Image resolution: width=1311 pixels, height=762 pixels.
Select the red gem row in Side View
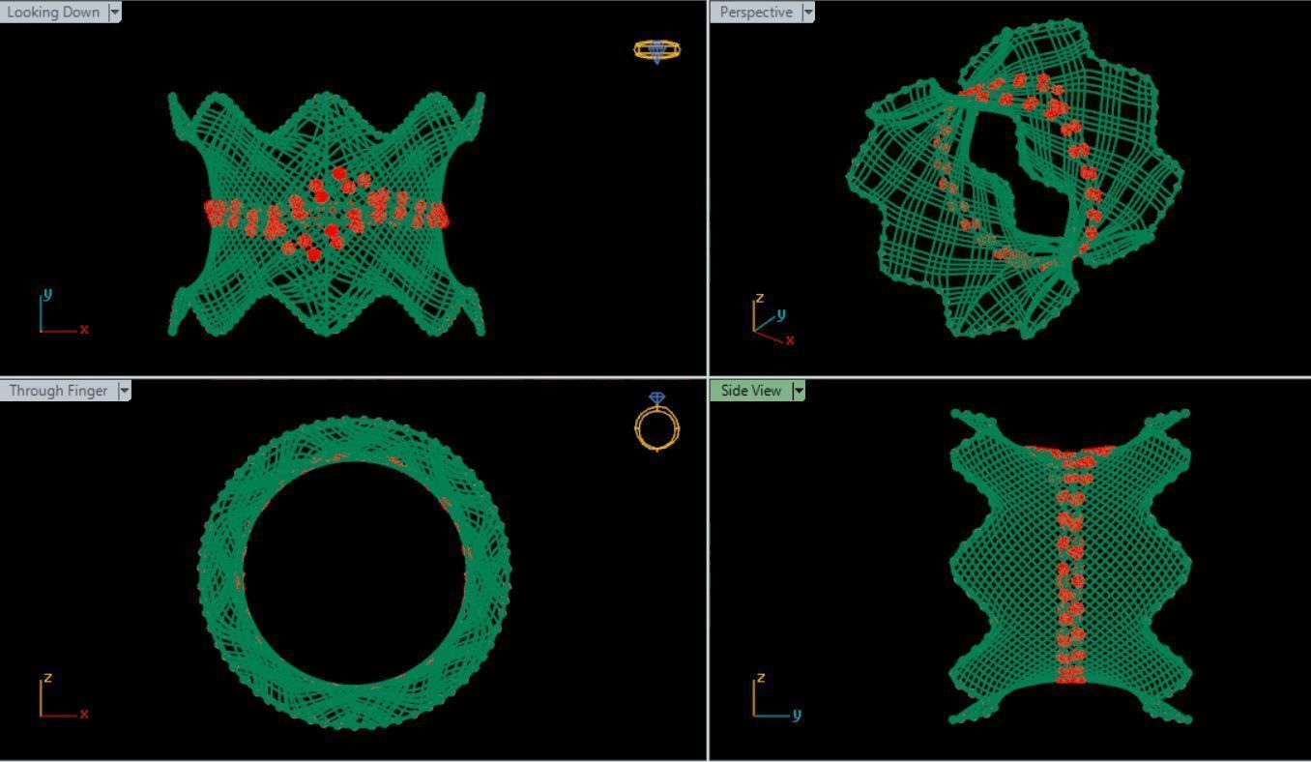click(1069, 566)
